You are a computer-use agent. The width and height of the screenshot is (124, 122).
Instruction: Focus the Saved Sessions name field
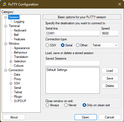point(73,63)
